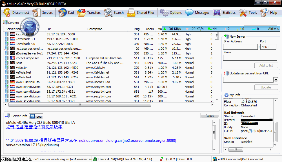Click the eD2K connection globe icon
This screenshot has height=162, width=282.
coord(215,159)
